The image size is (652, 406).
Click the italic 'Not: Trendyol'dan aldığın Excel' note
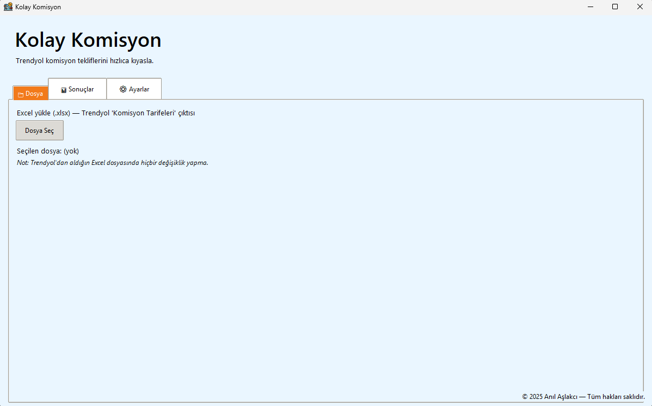point(112,163)
